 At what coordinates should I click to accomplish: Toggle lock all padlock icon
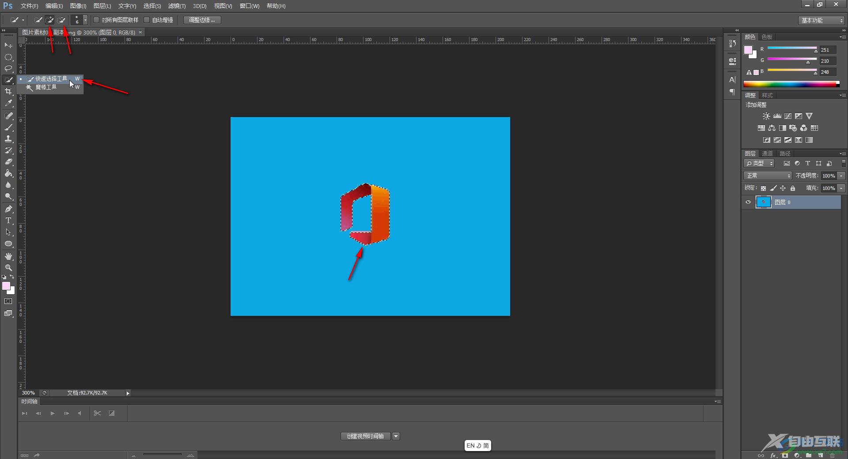point(793,188)
